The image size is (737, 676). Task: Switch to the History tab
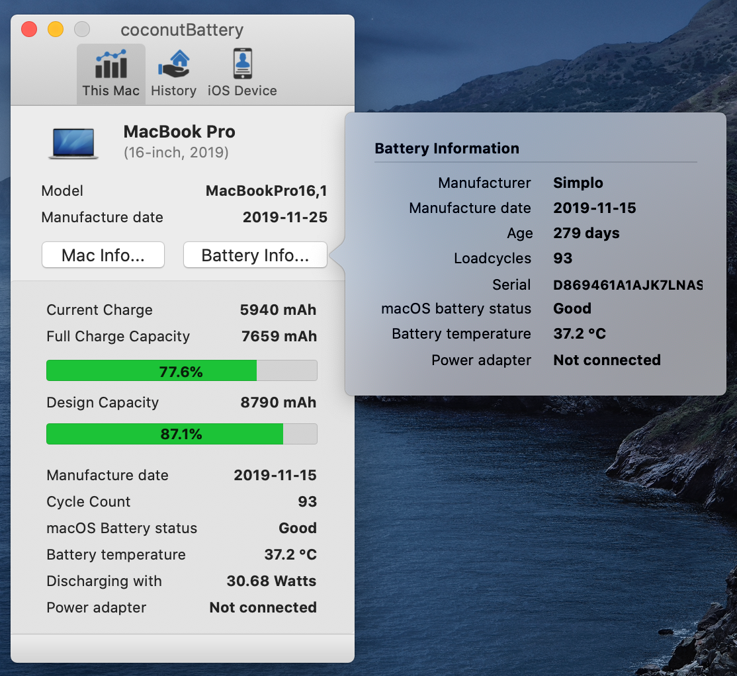[x=173, y=74]
